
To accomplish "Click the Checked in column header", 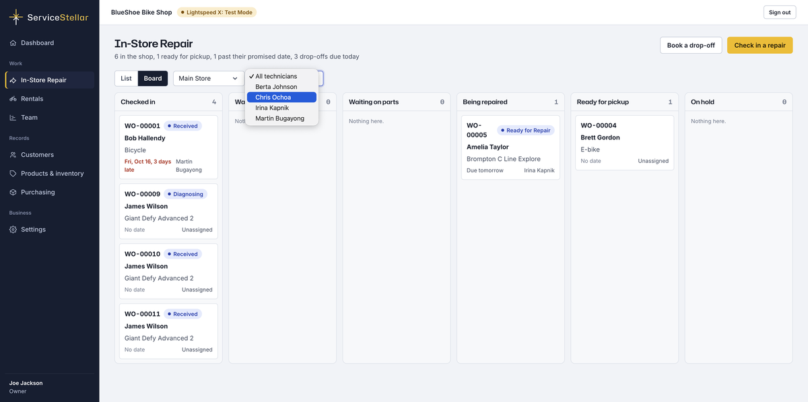I will pyautogui.click(x=168, y=102).
